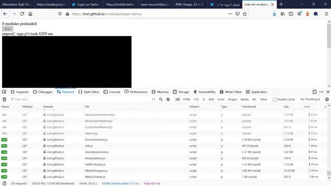Switch to Alternative Style Sheets browser tab

(x=17, y=4)
